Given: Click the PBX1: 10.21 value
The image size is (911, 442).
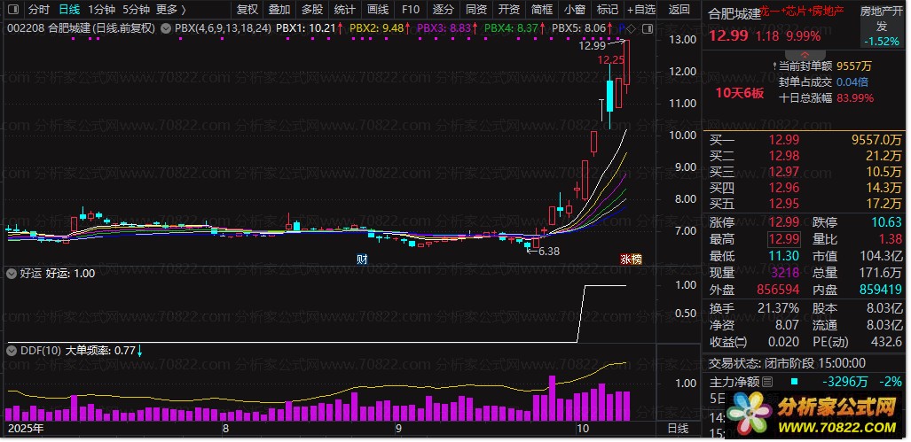Looking at the screenshot, I should 306,27.
